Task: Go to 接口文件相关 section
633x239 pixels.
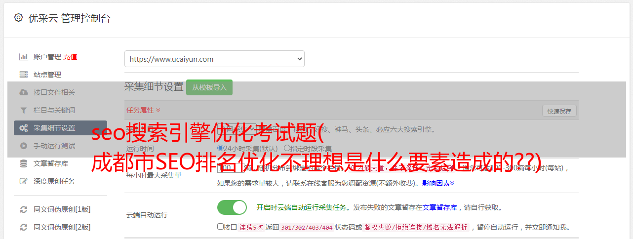Action: (54, 92)
